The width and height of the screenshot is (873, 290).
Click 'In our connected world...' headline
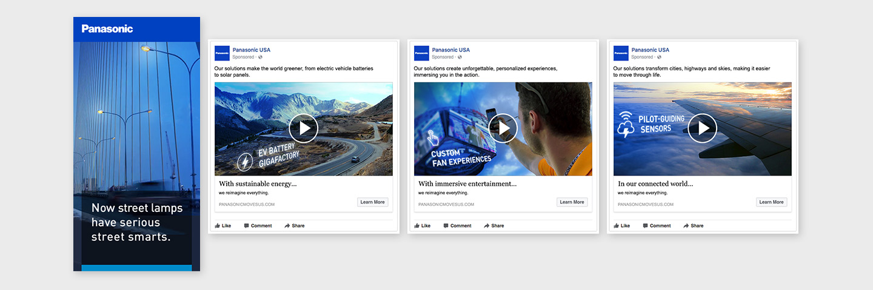655,184
